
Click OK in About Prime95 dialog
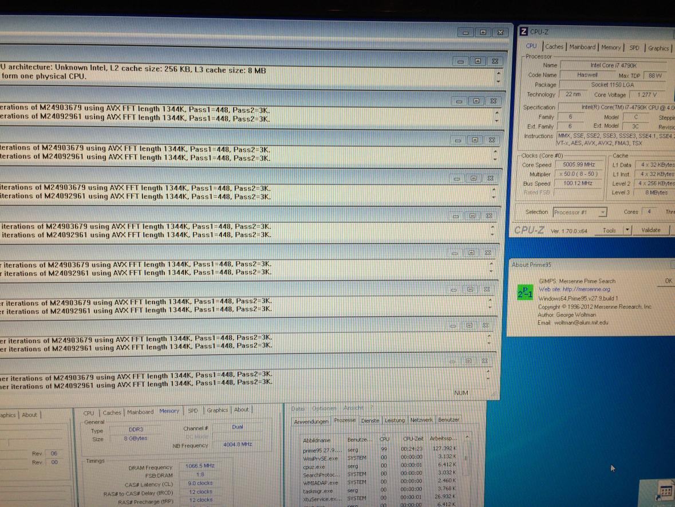tap(668, 281)
